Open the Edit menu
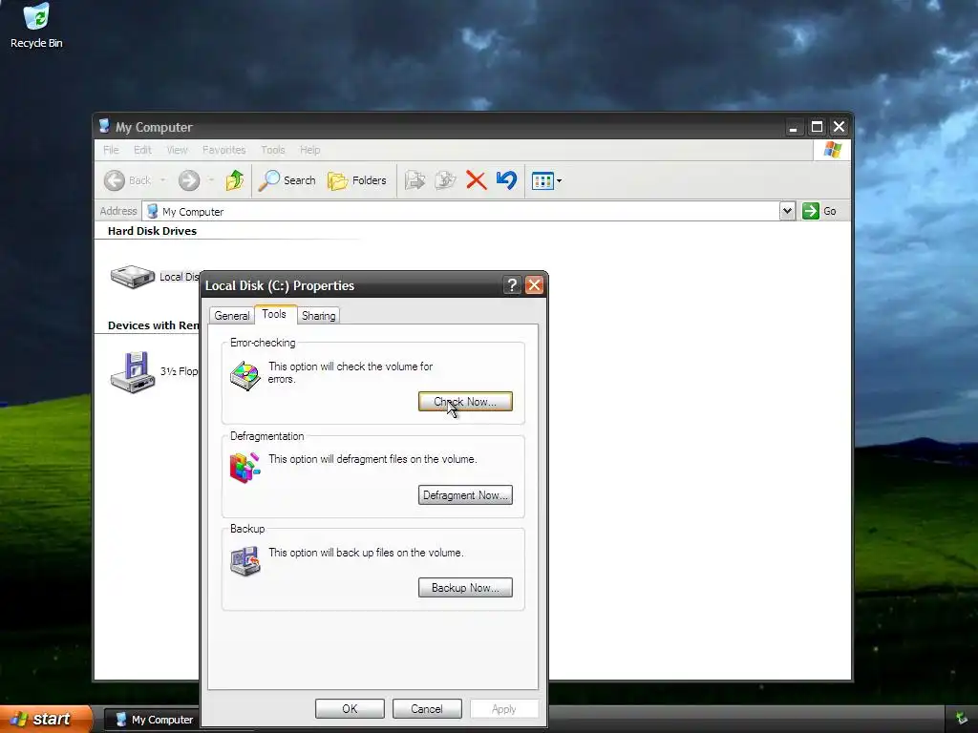 click(x=142, y=150)
